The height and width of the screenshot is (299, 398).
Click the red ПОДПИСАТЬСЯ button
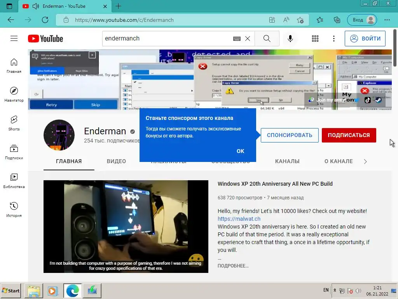349,135
